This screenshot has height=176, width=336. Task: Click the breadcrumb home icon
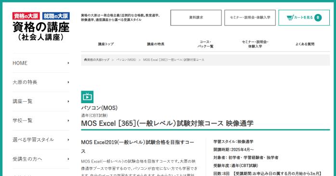pos(85,60)
